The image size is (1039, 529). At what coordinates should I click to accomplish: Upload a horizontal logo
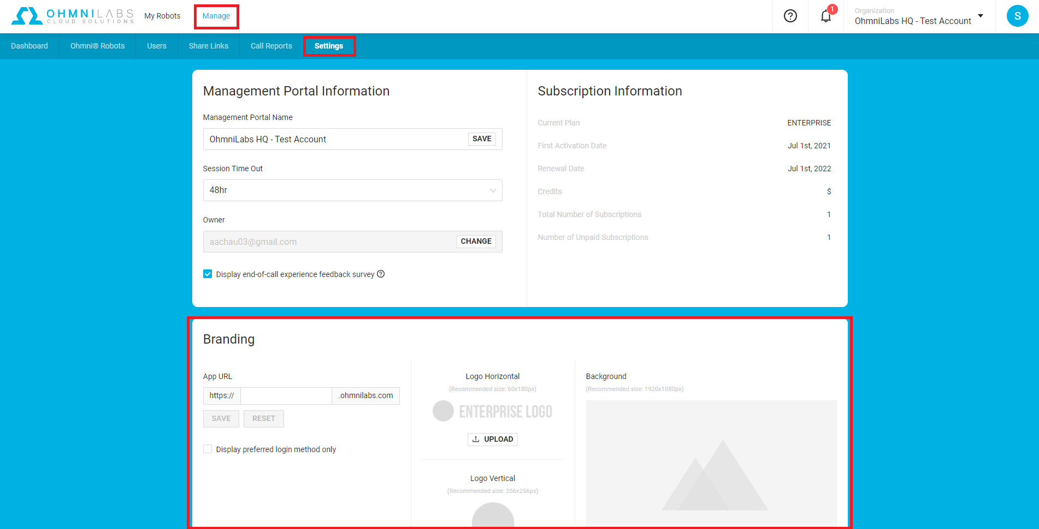click(492, 440)
